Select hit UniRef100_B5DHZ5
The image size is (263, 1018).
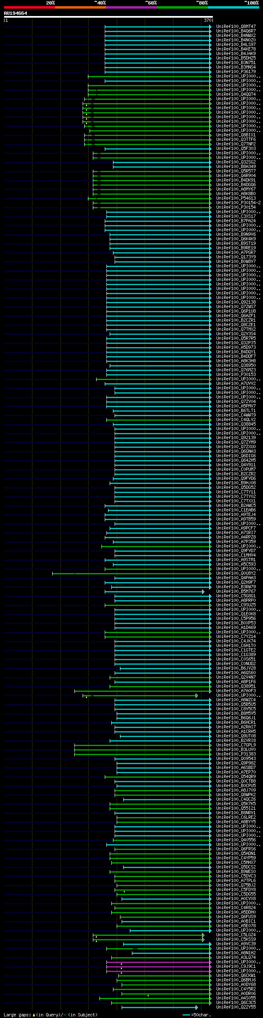[x=236, y=58]
